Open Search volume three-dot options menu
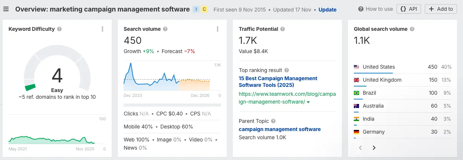The width and height of the screenshot is (463, 160). point(218,29)
